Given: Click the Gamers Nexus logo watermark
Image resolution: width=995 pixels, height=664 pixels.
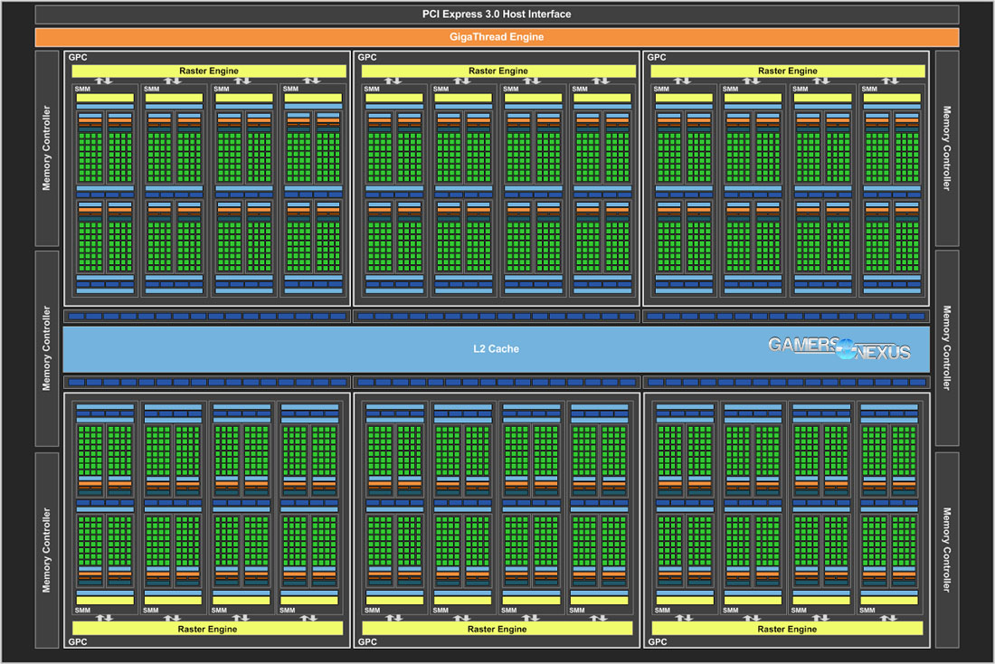Looking at the screenshot, I should coord(839,348).
